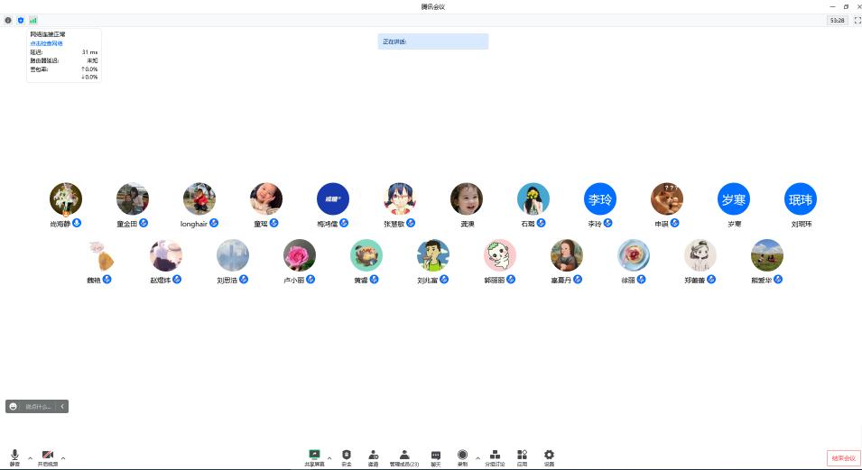The image size is (862, 470).
Task: Select 黄睿 cartoon avatar
Action: point(366,255)
